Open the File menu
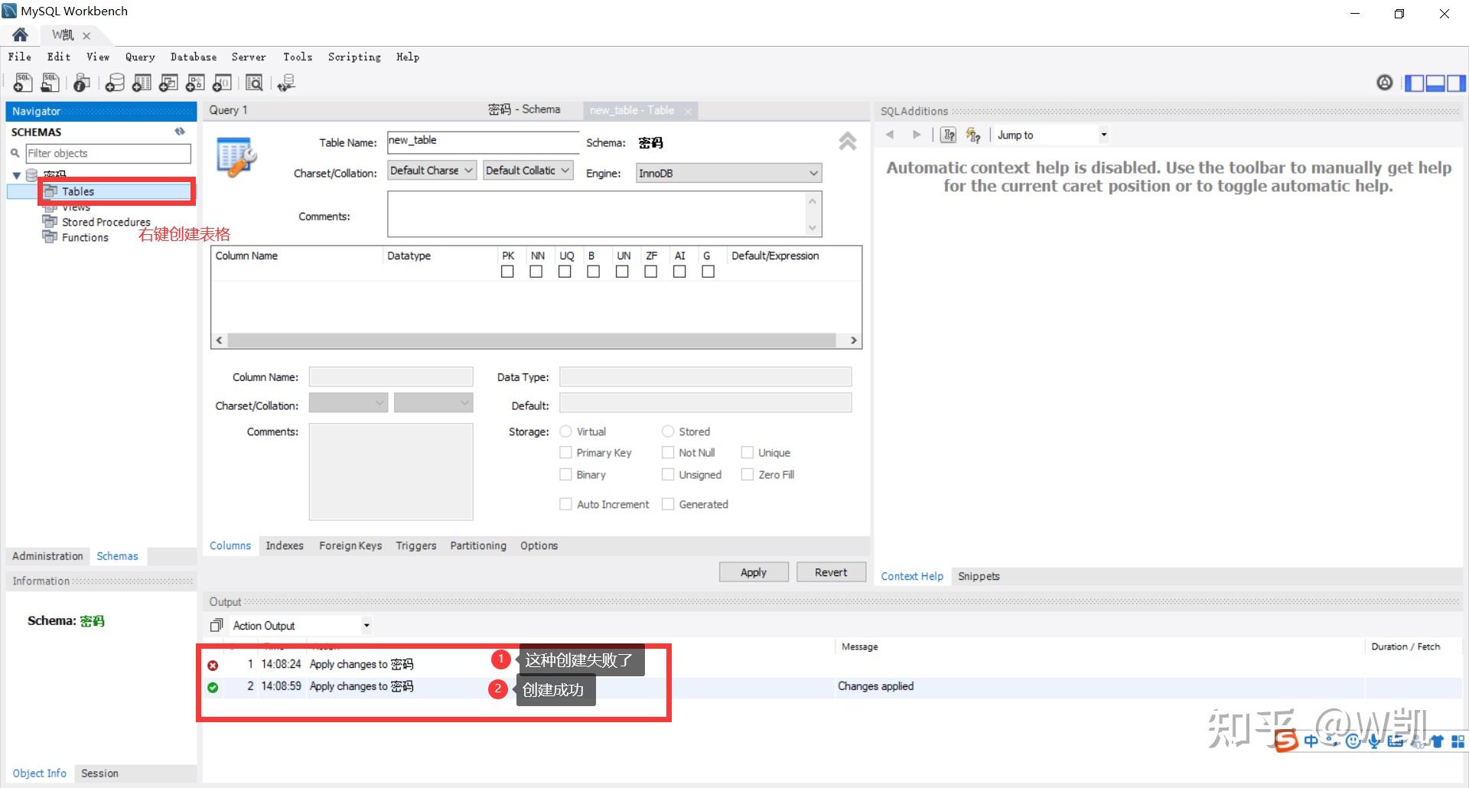The height and width of the screenshot is (788, 1469). point(20,57)
